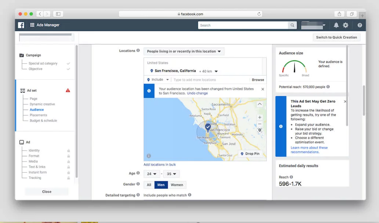Viewport: 379px width, 223px height.
Task: Click the left sidebar scrollbar
Action: (77, 111)
